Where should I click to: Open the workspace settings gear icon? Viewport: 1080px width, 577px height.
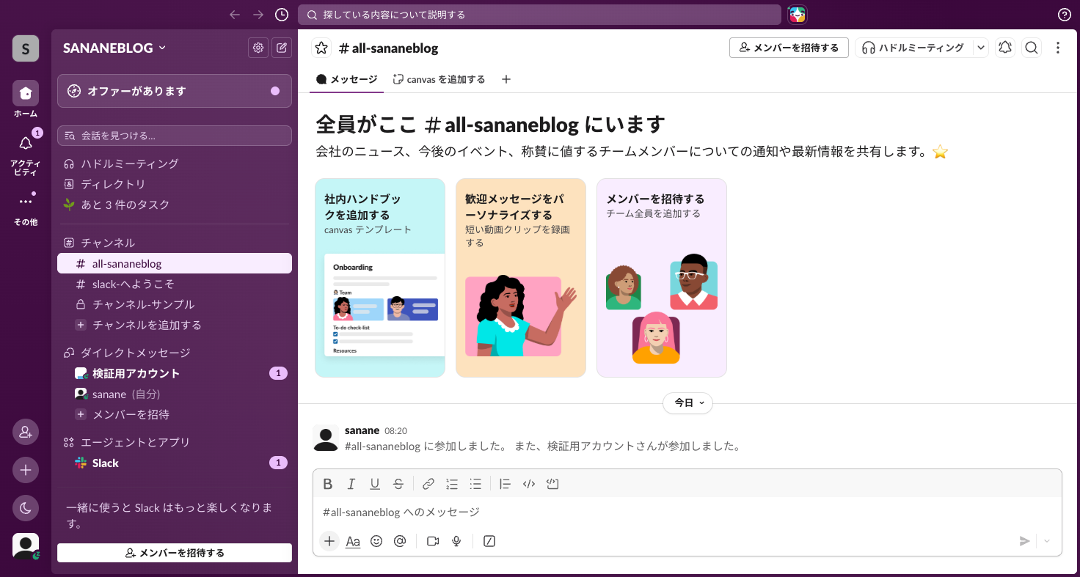[258, 48]
